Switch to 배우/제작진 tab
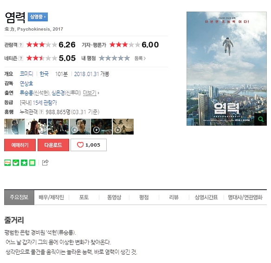The height and width of the screenshot is (263, 271). [x=52, y=197]
